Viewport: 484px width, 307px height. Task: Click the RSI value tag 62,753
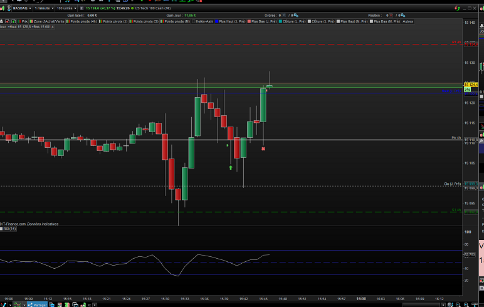470,254
